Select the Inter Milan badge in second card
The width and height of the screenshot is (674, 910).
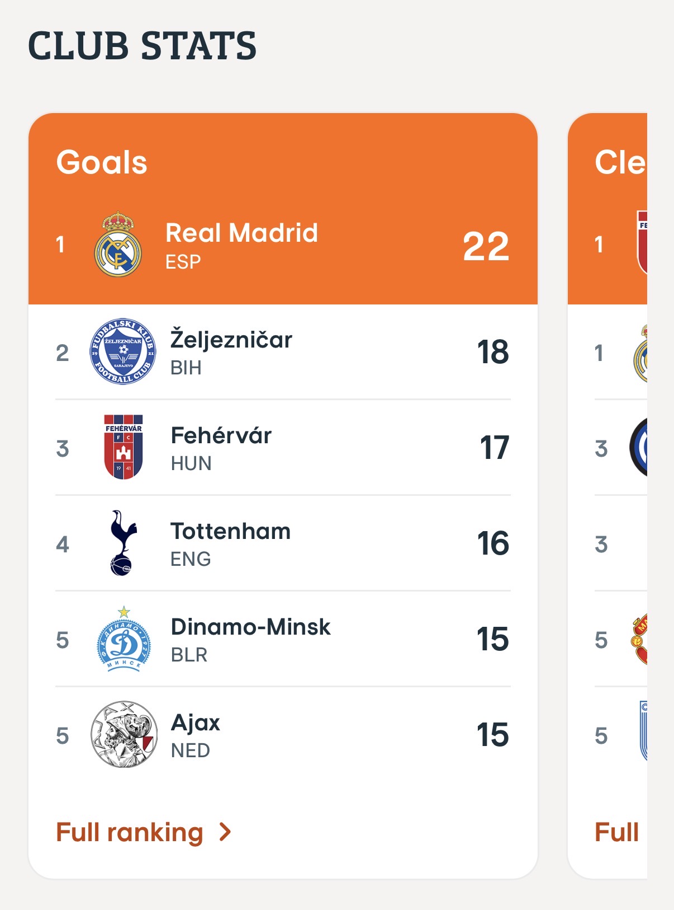[638, 447]
